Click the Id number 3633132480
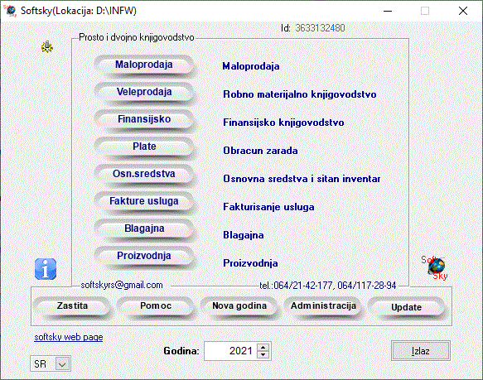The image size is (483, 380). pyautogui.click(x=320, y=28)
